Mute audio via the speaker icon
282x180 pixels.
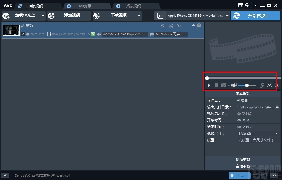click(x=234, y=85)
